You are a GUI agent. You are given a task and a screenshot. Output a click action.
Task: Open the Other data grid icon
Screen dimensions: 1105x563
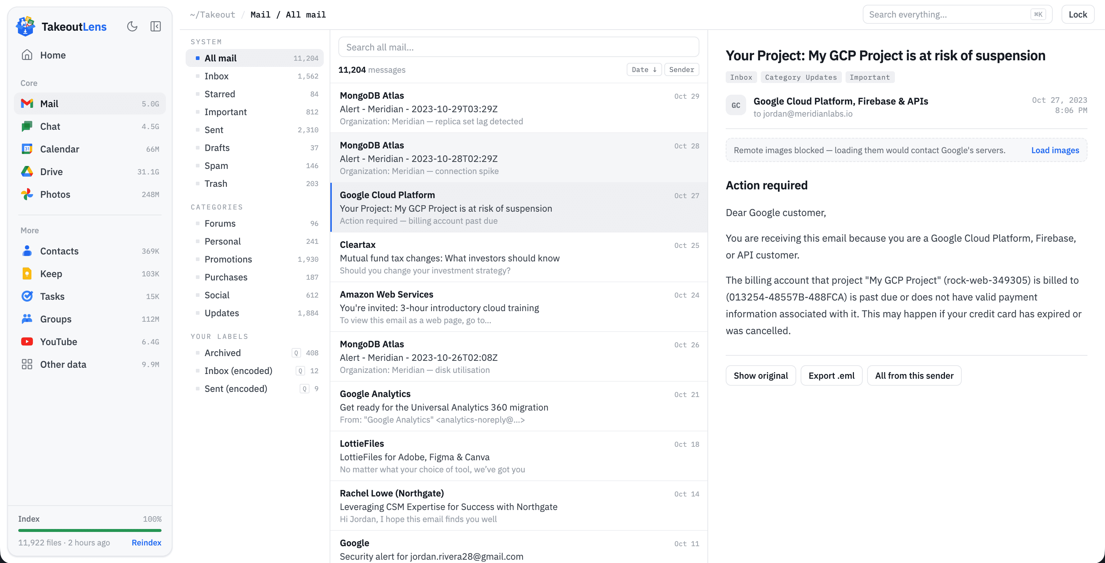27,364
